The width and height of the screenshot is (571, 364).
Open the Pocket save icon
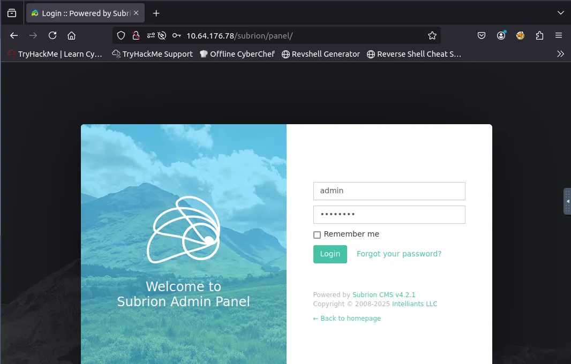482,35
